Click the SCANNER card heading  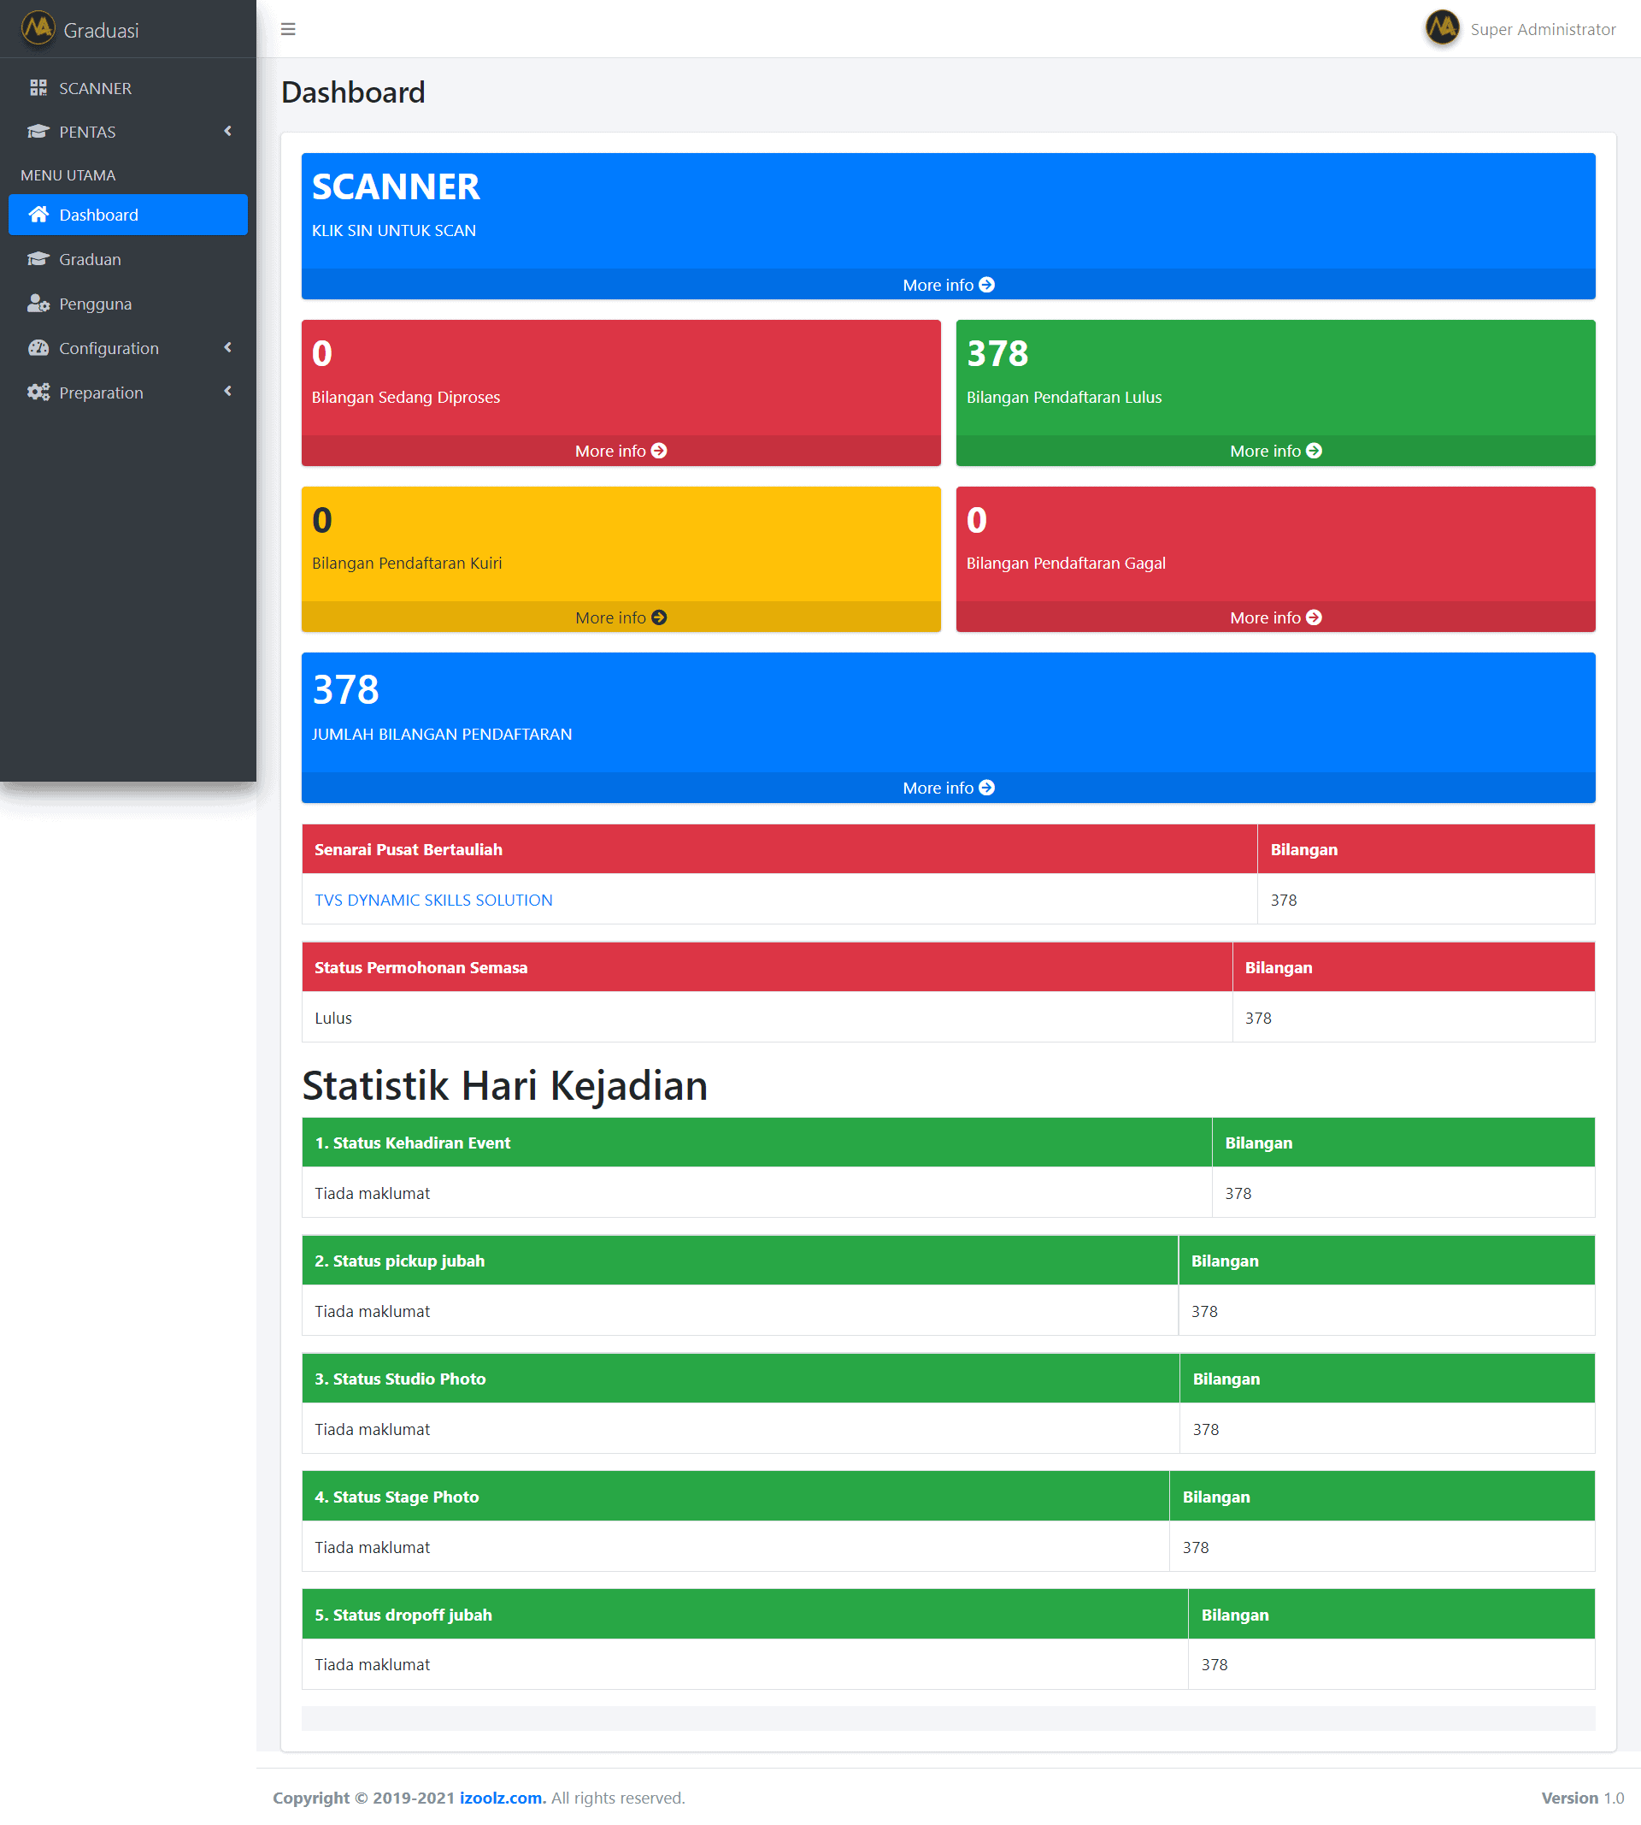click(x=396, y=186)
